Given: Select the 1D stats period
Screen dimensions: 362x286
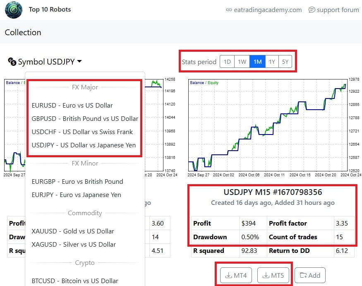Looking at the screenshot, I should pos(227,61).
